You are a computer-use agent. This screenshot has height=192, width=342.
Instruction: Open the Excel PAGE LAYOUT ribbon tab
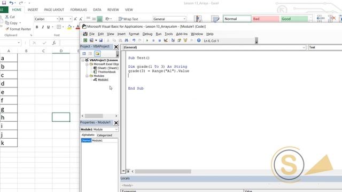click(54, 10)
